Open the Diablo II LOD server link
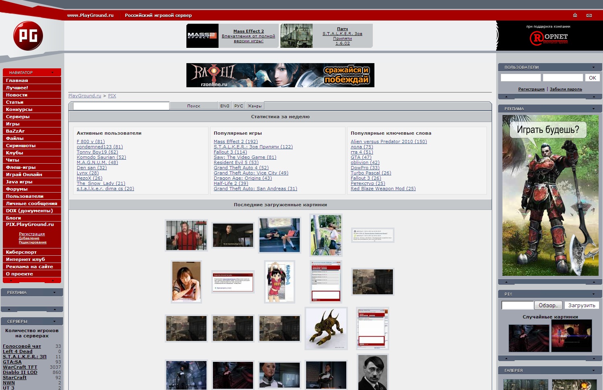The width and height of the screenshot is (603, 390). pos(20,372)
